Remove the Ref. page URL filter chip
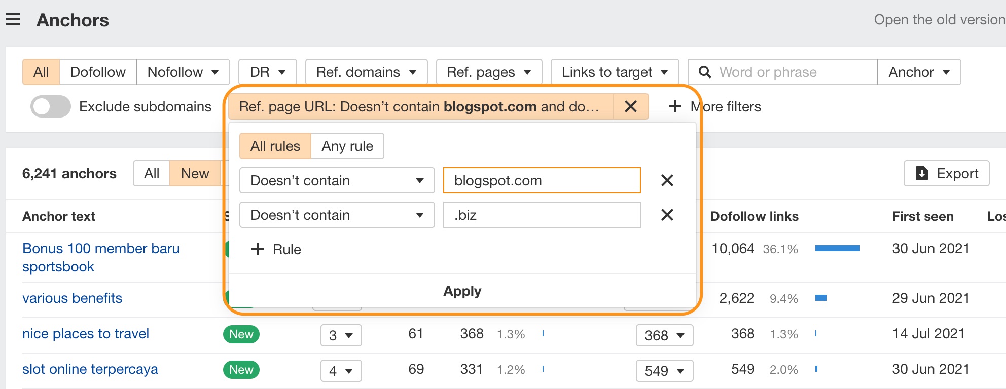Image resolution: width=1006 pixels, height=389 pixels. click(630, 106)
